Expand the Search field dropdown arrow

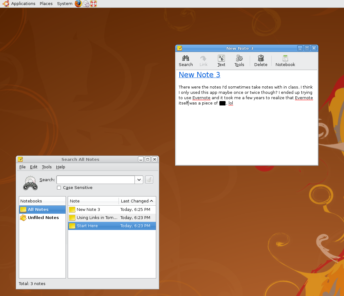[139, 180]
